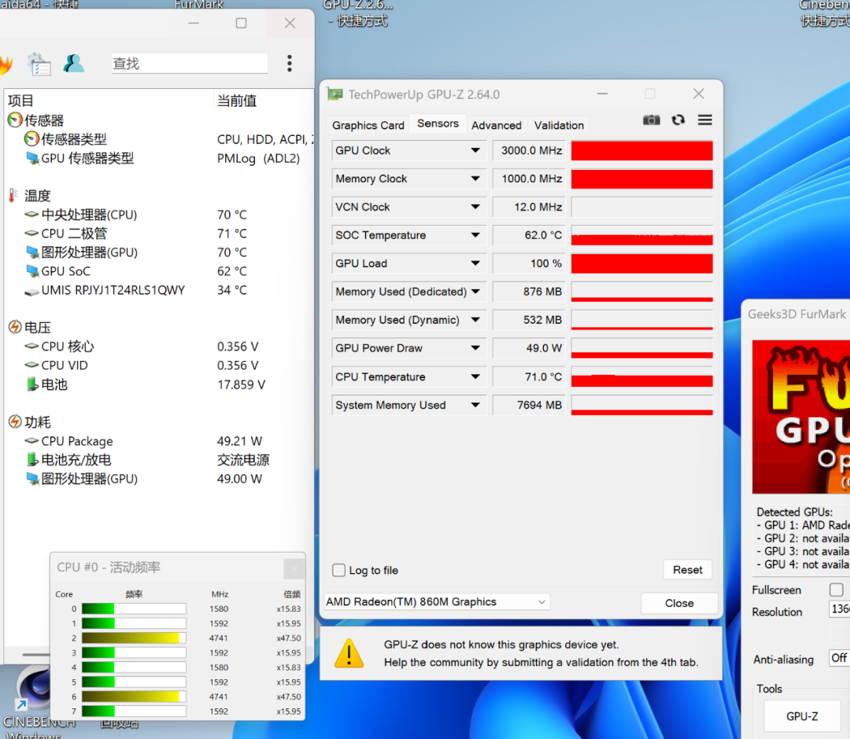850x739 pixels.
Task: Open the GPU Power Draw dropdown
Action: click(x=475, y=348)
